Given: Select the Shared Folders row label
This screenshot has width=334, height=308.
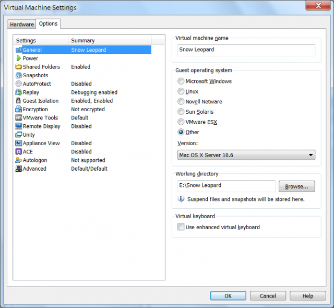Looking at the screenshot, I should tap(41, 67).
